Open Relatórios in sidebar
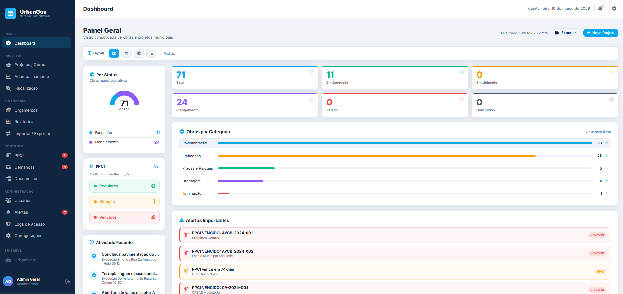Viewport: 623px width, 294px height. 36,122
